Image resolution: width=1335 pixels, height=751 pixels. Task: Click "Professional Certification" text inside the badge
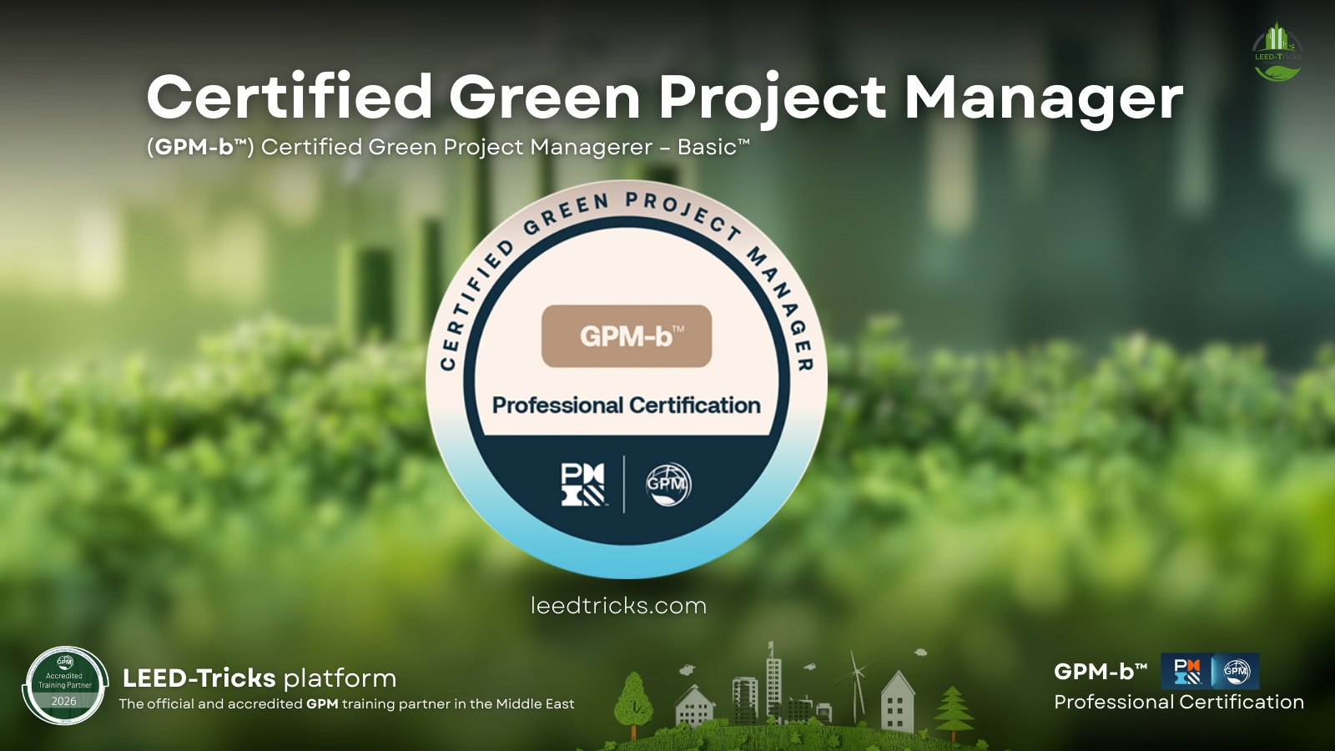[626, 406]
